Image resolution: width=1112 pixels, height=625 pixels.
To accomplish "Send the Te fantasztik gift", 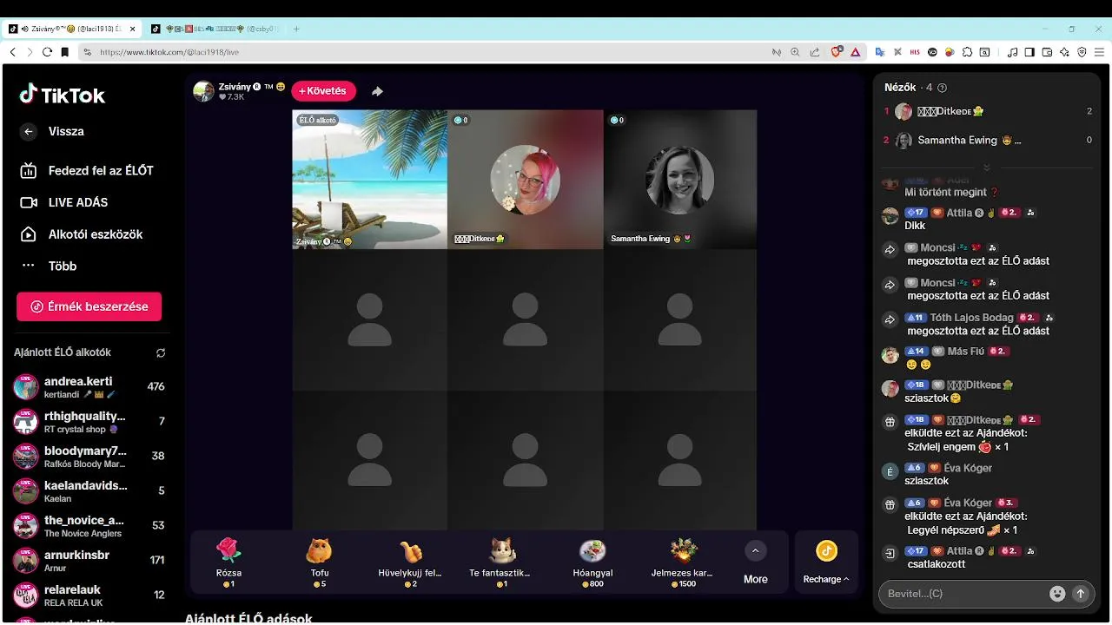I will (x=500, y=562).
